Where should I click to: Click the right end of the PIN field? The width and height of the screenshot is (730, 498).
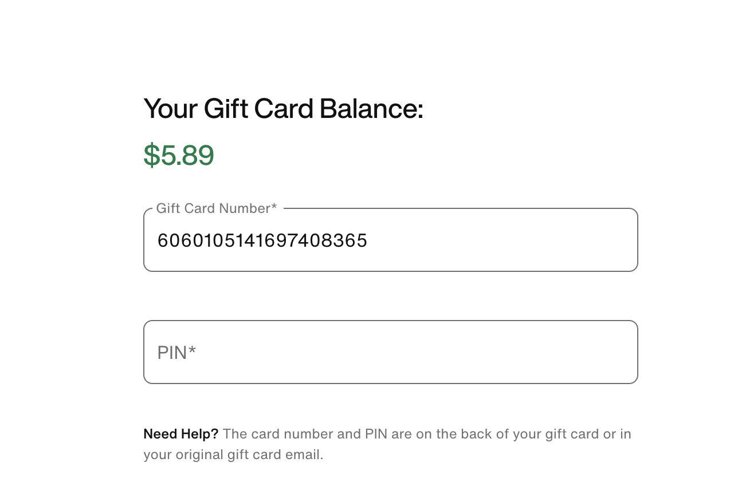(x=619, y=352)
